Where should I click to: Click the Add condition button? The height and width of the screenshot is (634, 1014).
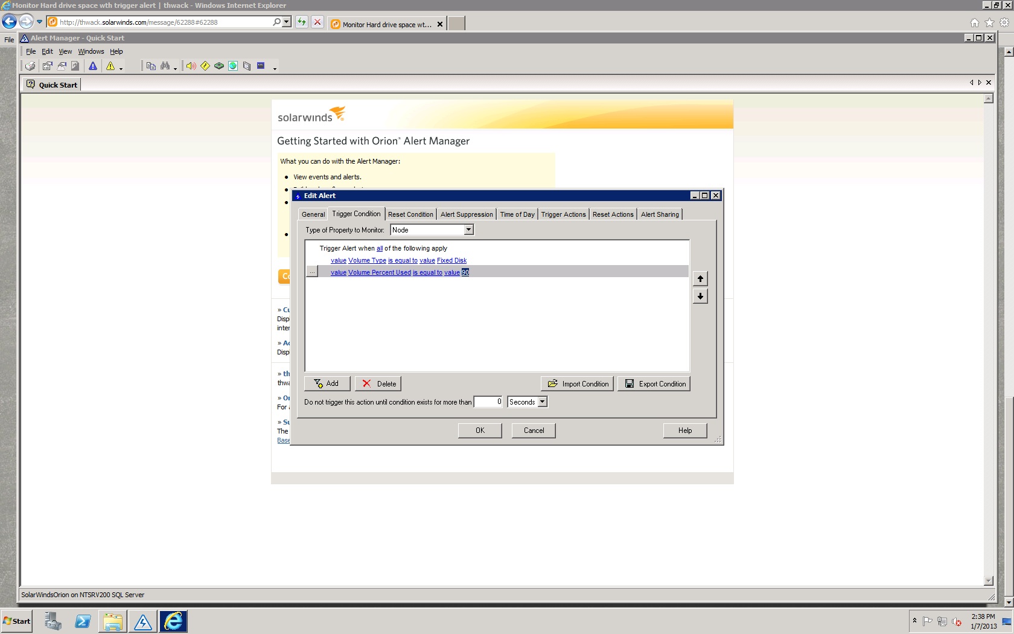click(327, 384)
